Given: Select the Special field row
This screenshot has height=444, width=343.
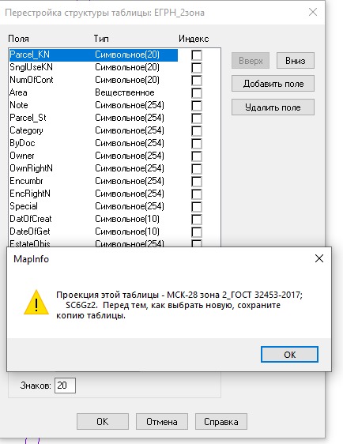Looking at the screenshot, I should 93,206.
